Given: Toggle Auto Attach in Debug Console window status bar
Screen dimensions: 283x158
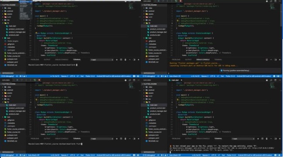Looking at the screenshot, I should tap(175, 76).
